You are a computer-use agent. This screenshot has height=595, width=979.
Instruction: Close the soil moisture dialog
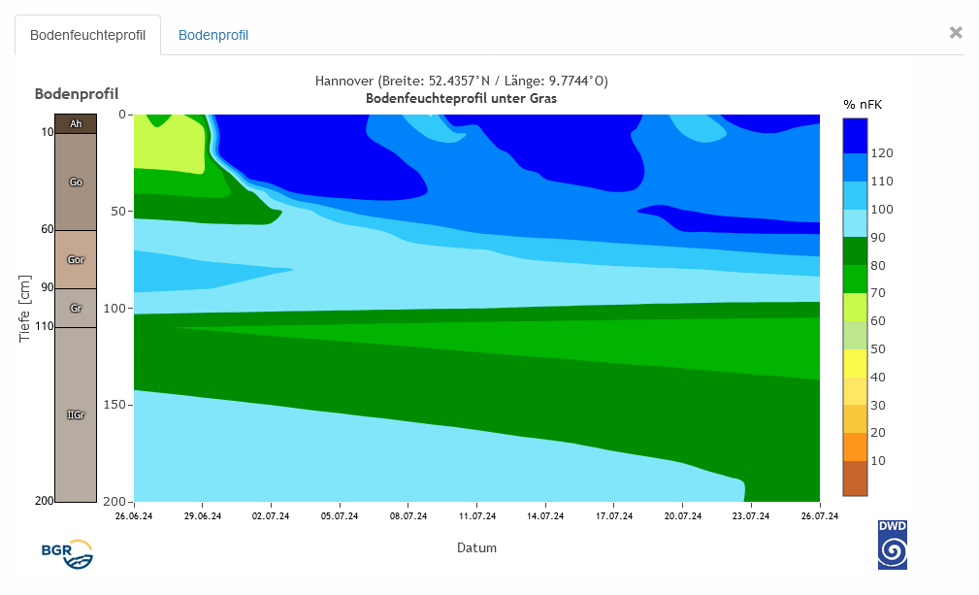point(956,32)
